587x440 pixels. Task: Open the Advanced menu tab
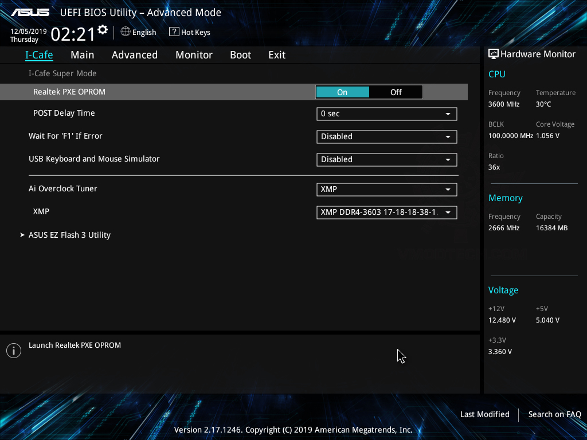tap(134, 54)
